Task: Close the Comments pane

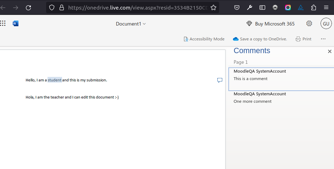Action: pos(329,51)
